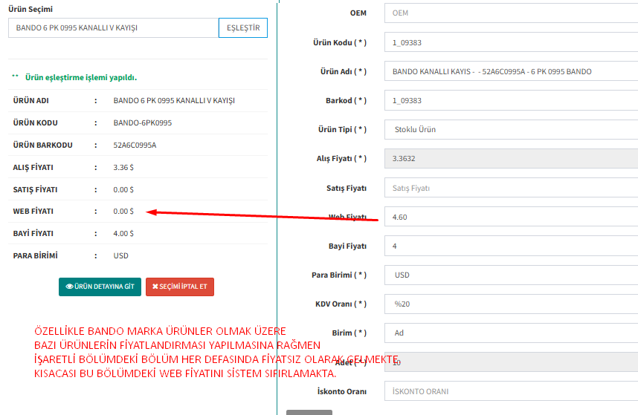Click the İskonto Oranı input field

511,391
